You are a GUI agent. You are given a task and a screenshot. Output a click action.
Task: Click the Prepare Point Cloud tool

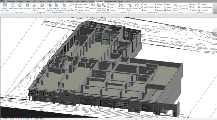[5, 7]
